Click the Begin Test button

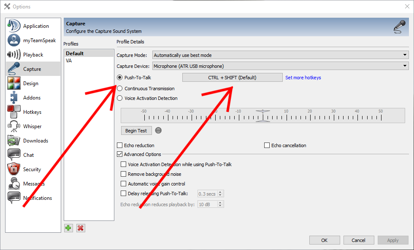pos(136,131)
